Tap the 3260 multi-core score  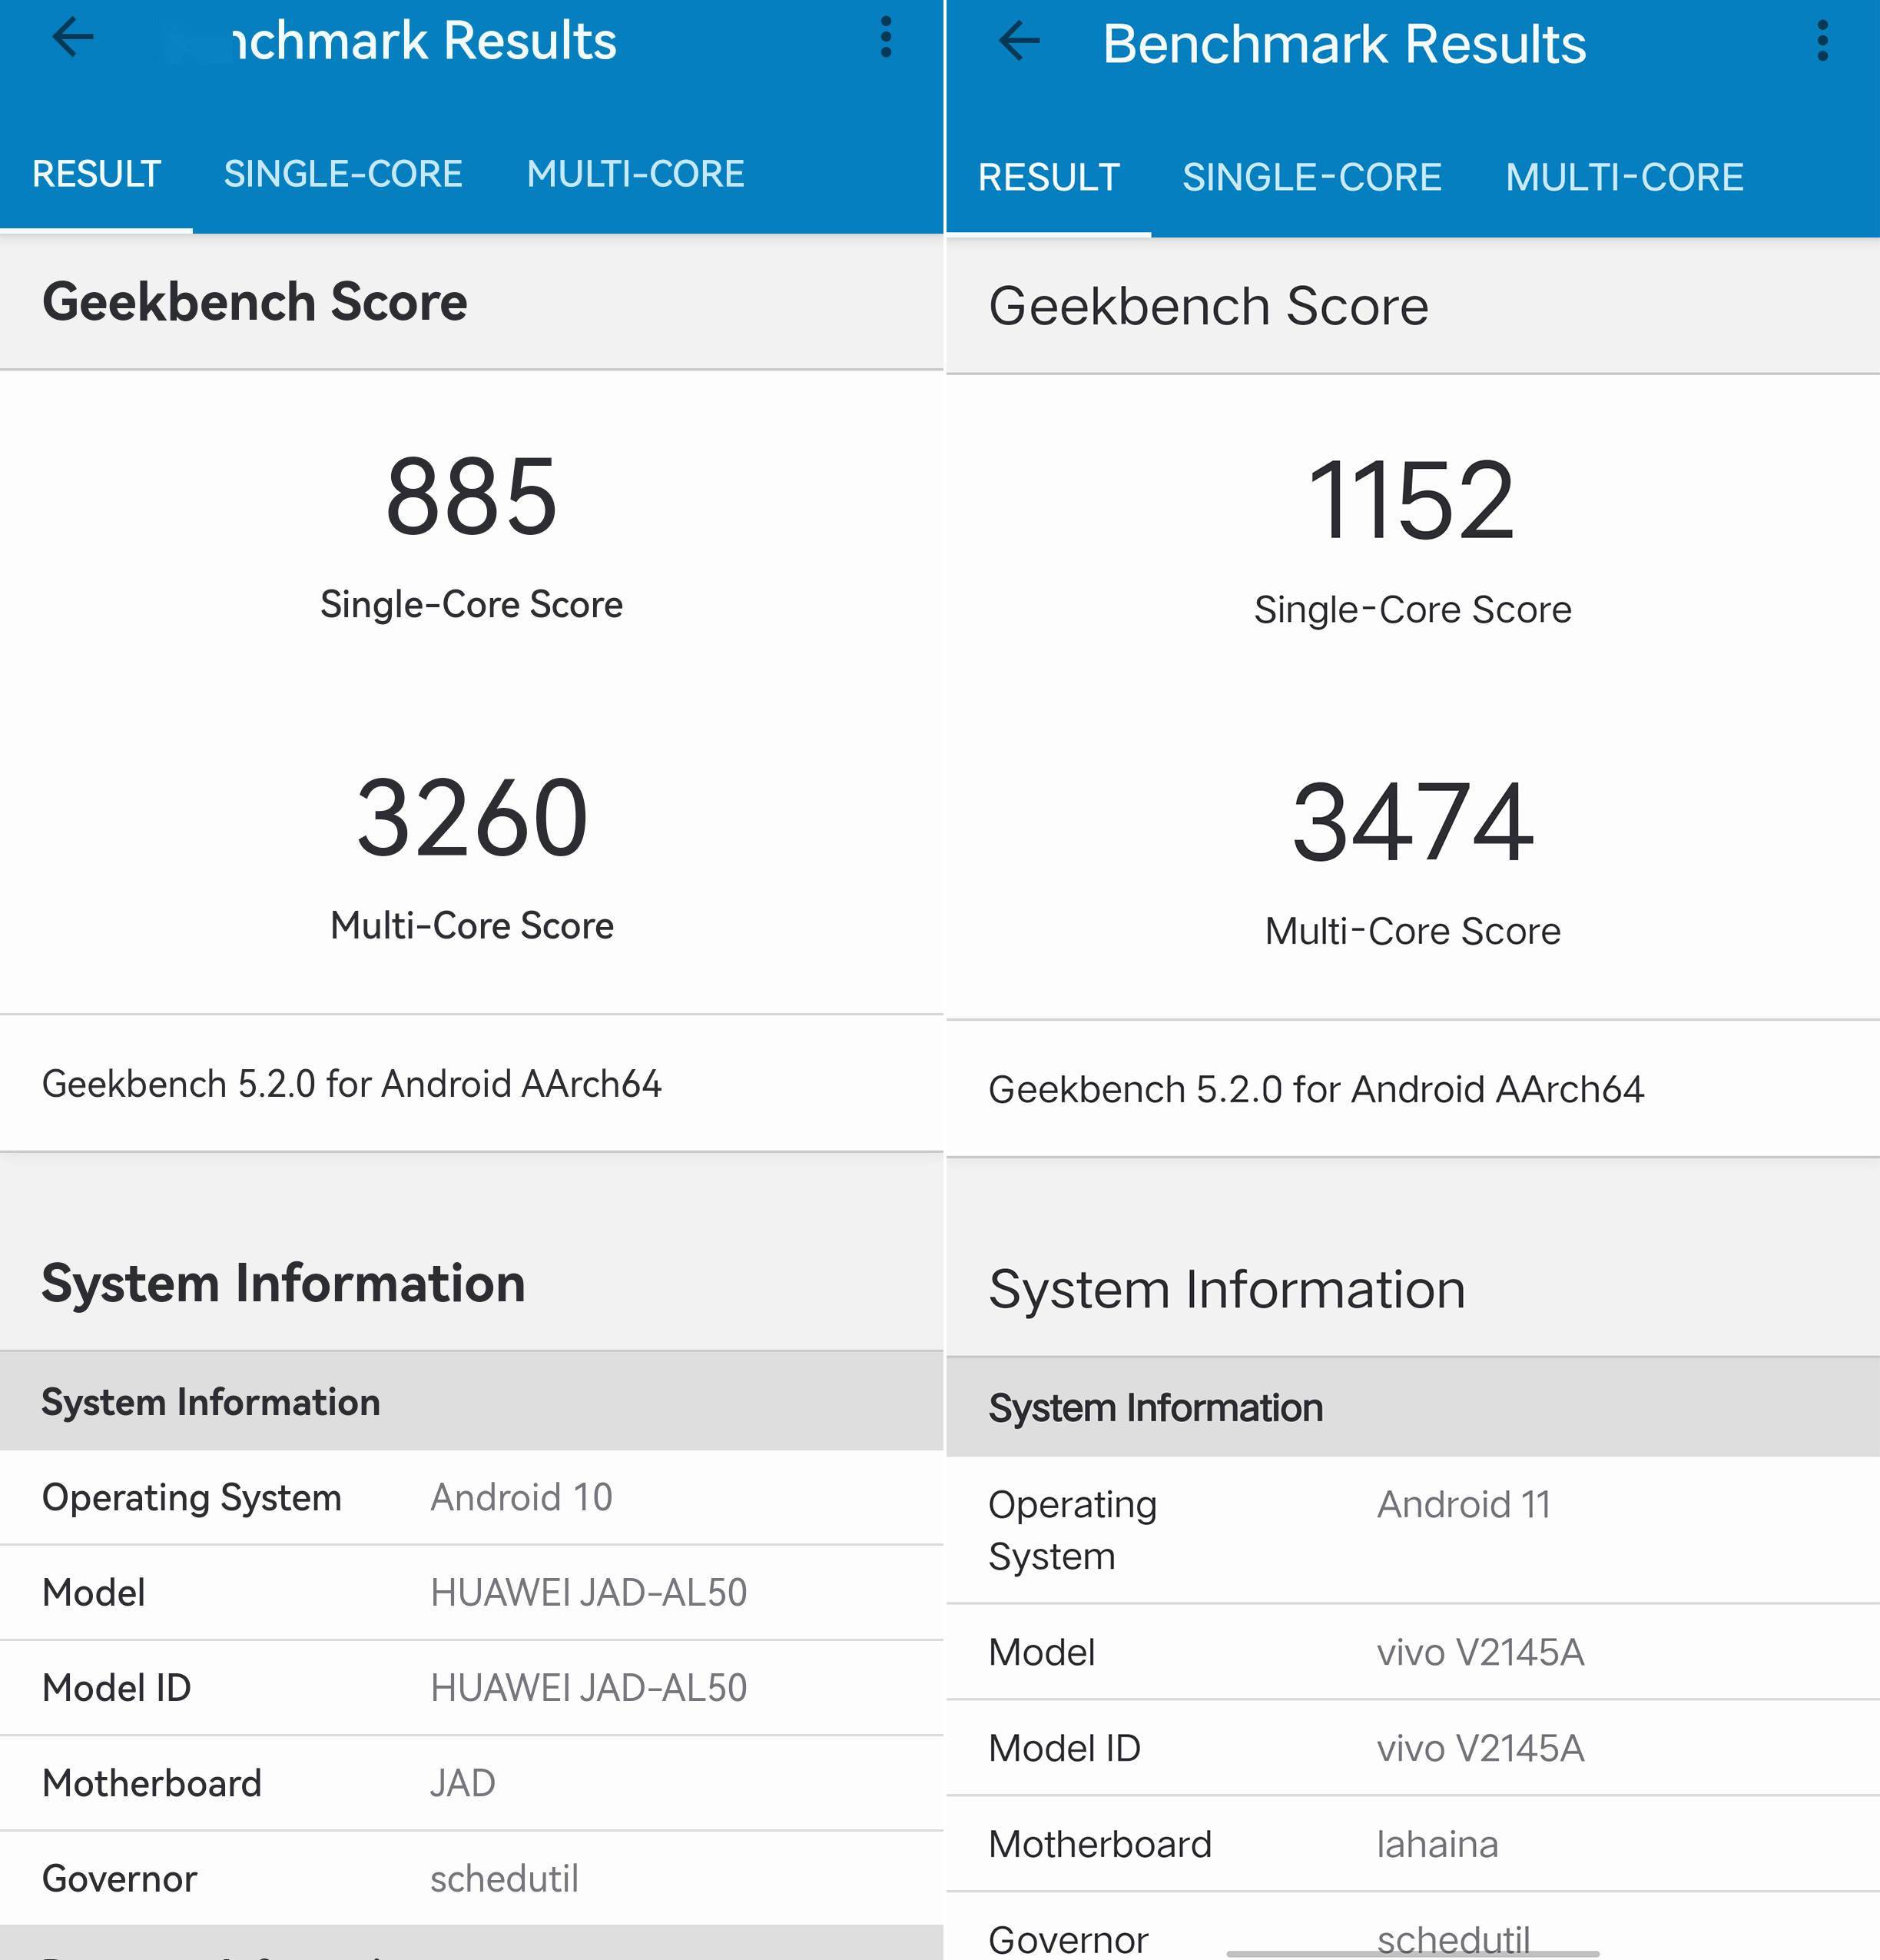[x=471, y=818]
